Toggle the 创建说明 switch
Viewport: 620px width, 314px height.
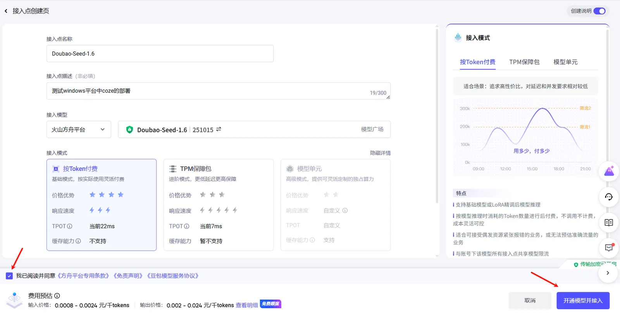pyautogui.click(x=599, y=11)
